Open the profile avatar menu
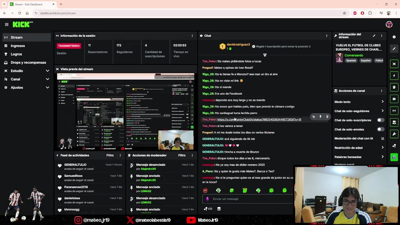The height and width of the screenshot is (225, 400). click(x=389, y=24)
